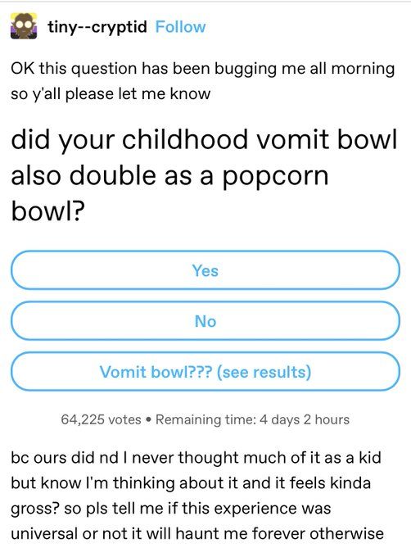Click the intro line 'OK this question has been bugging me'
The width and height of the screenshot is (411, 557).
pyautogui.click(x=203, y=69)
